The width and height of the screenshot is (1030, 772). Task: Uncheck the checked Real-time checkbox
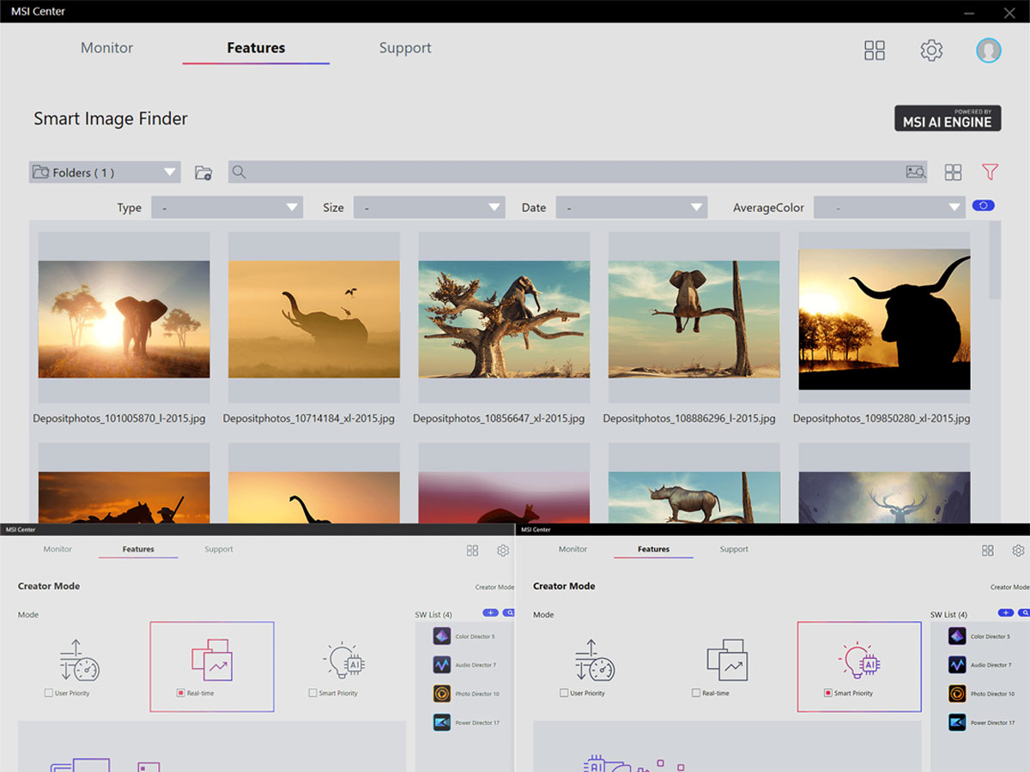tap(180, 693)
